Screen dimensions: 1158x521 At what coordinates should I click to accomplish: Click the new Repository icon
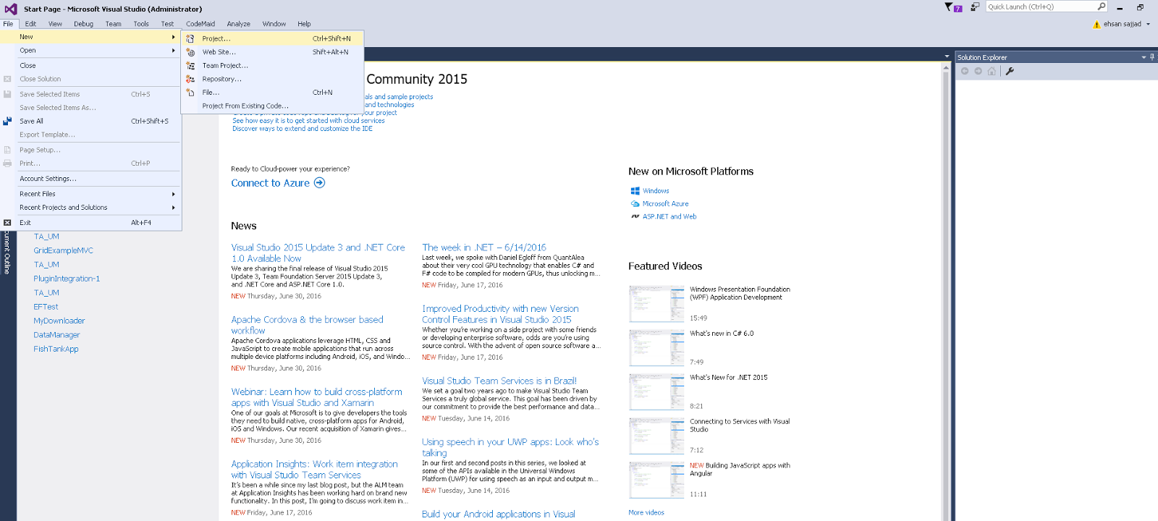click(190, 79)
